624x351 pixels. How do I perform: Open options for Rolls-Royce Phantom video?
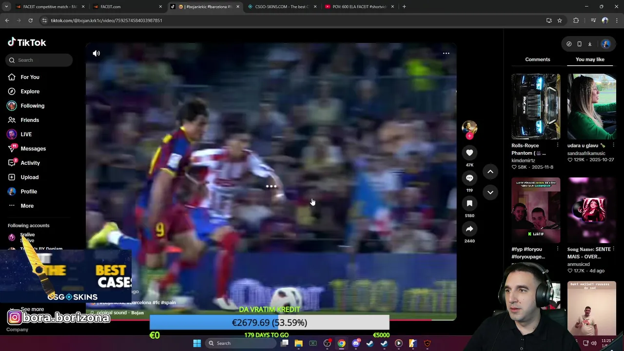(558, 145)
